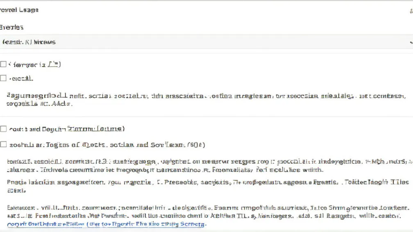
Task: Check the third checkbox below the divider
Action: [x=3, y=129]
